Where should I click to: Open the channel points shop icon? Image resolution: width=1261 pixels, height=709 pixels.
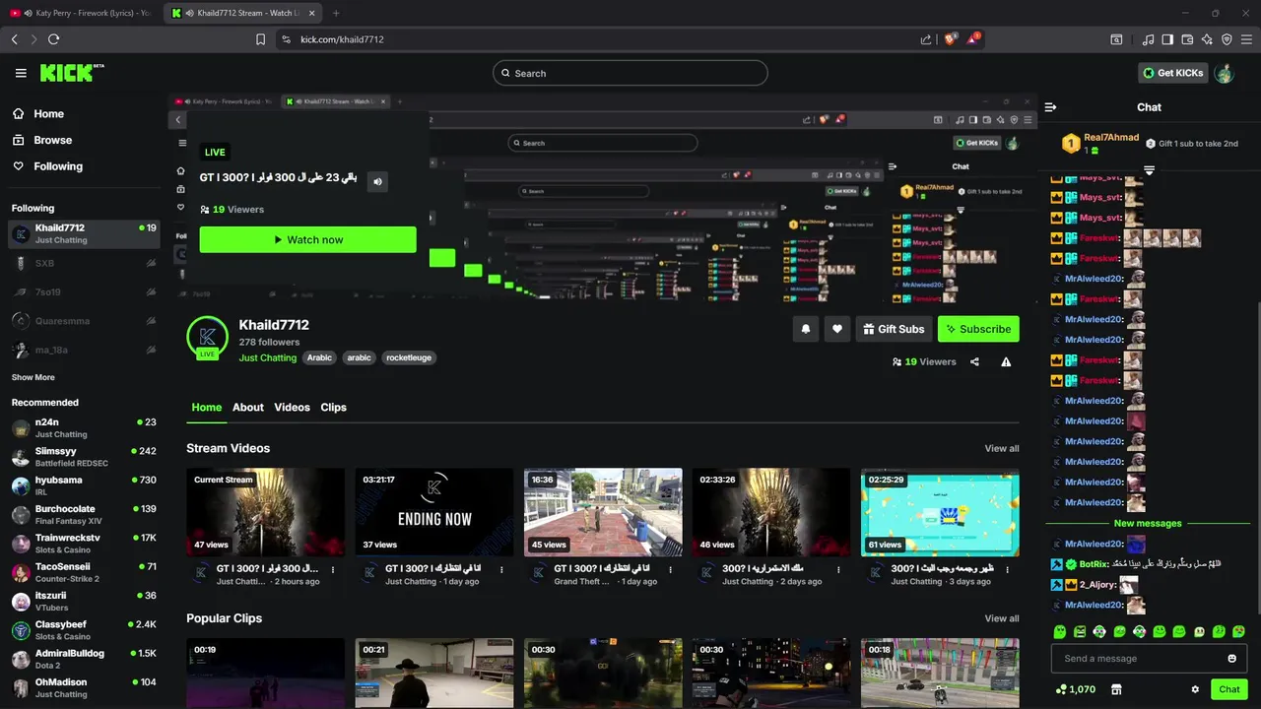tap(1116, 689)
